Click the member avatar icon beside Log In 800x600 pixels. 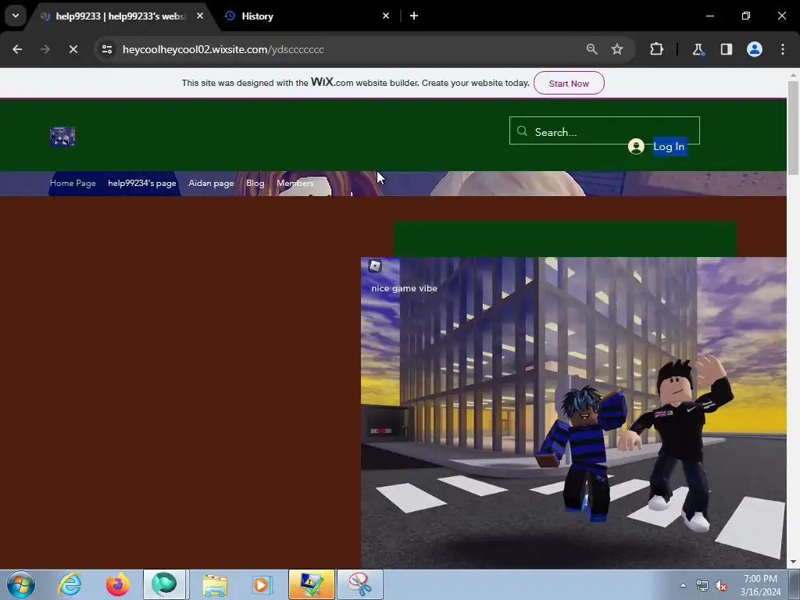click(636, 146)
